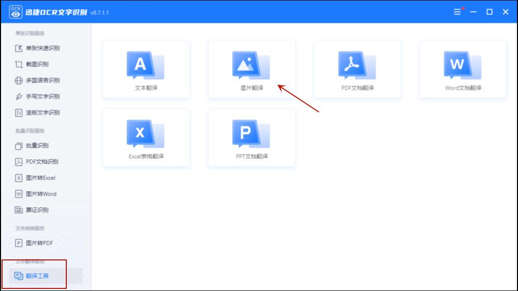Select PDF文档识别 in the sidebar

(x=37, y=162)
